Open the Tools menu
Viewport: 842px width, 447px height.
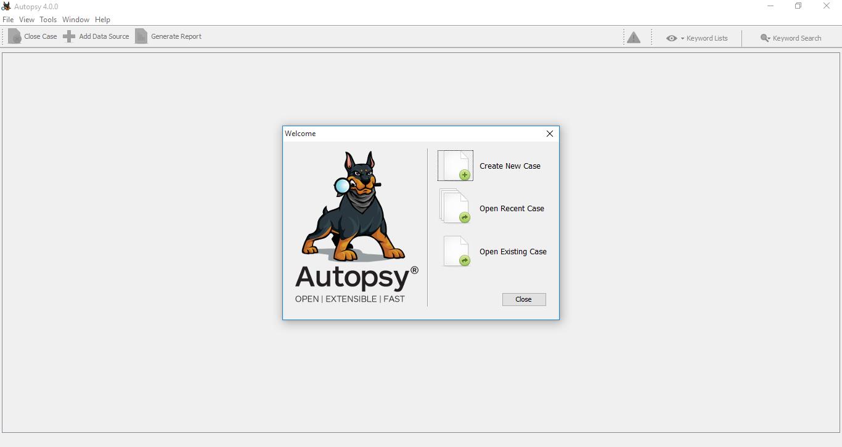(x=48, y=20)
